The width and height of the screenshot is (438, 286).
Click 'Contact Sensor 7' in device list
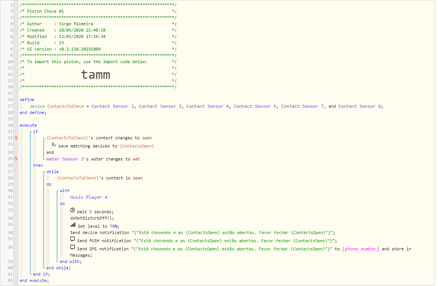303,106
